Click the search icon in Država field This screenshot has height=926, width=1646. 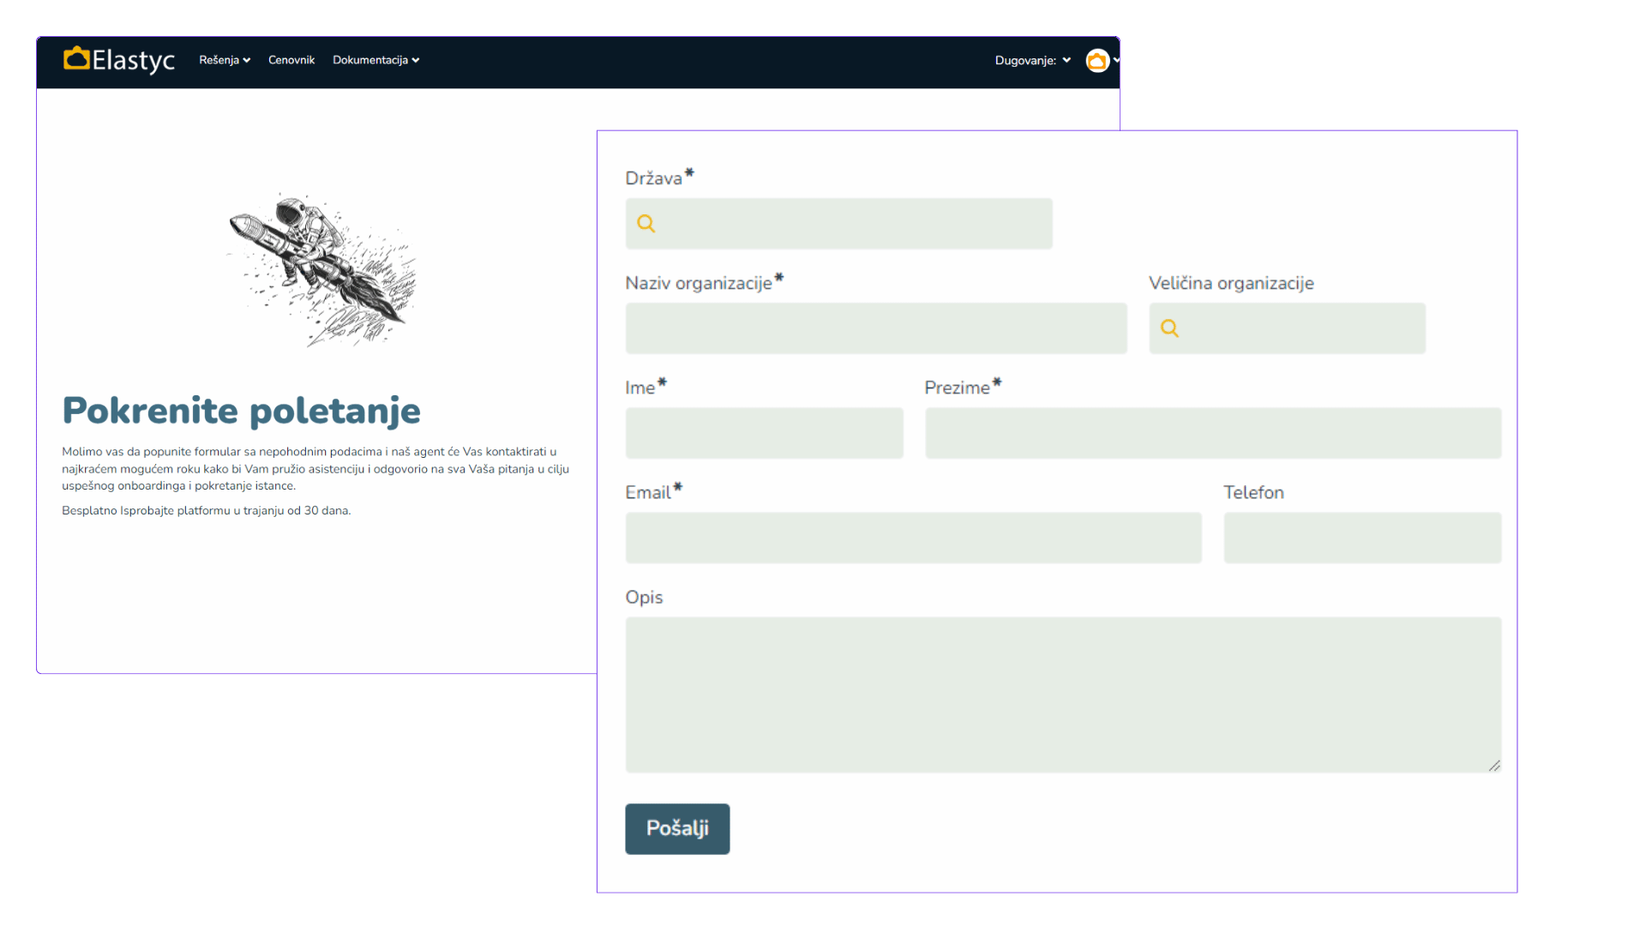(x=646, y=224)
